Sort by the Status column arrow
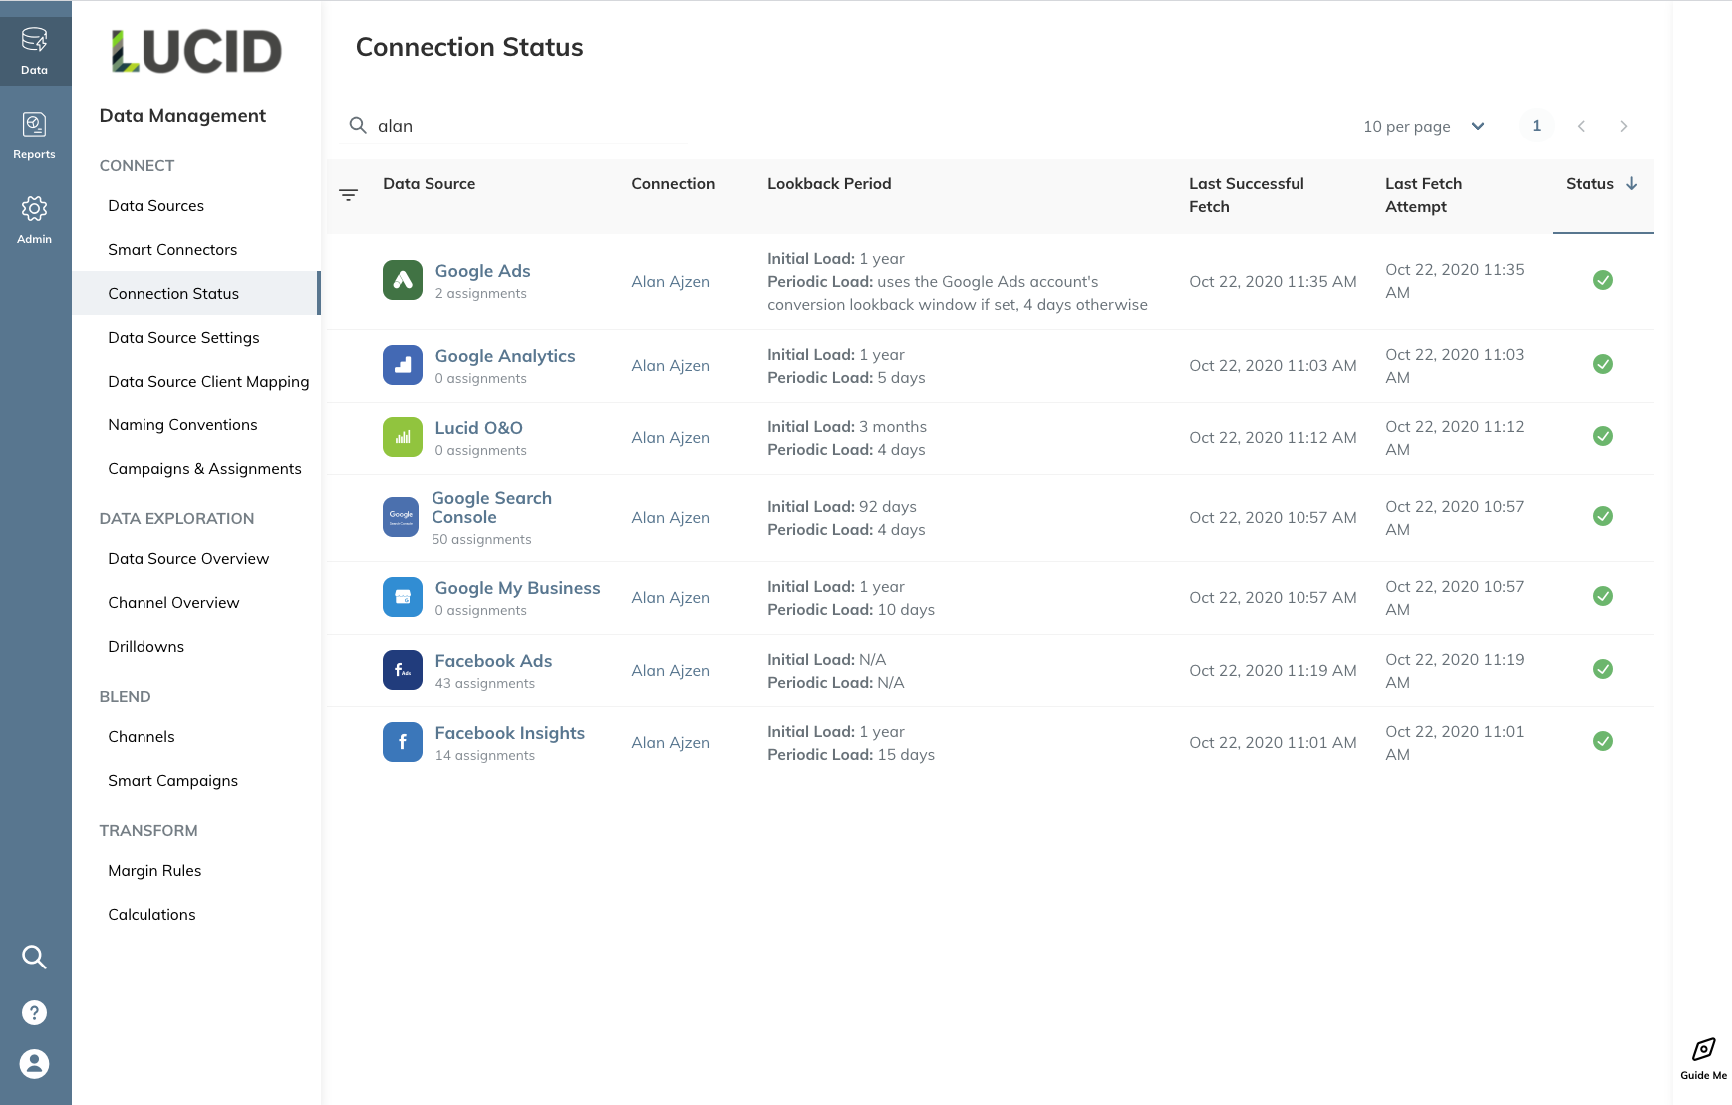This screenshot has width=1732, height=1105. (x=1631, y=183)
